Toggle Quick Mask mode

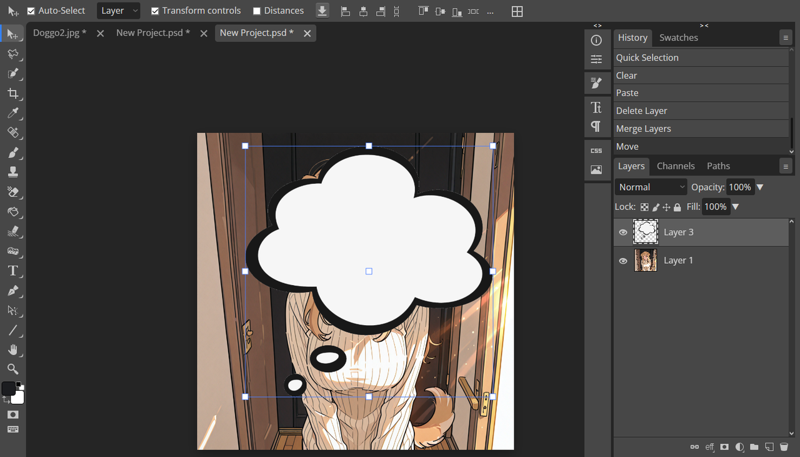point(12,414)
